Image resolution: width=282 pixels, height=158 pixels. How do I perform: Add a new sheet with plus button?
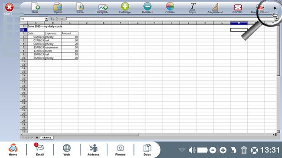point(37,138)
